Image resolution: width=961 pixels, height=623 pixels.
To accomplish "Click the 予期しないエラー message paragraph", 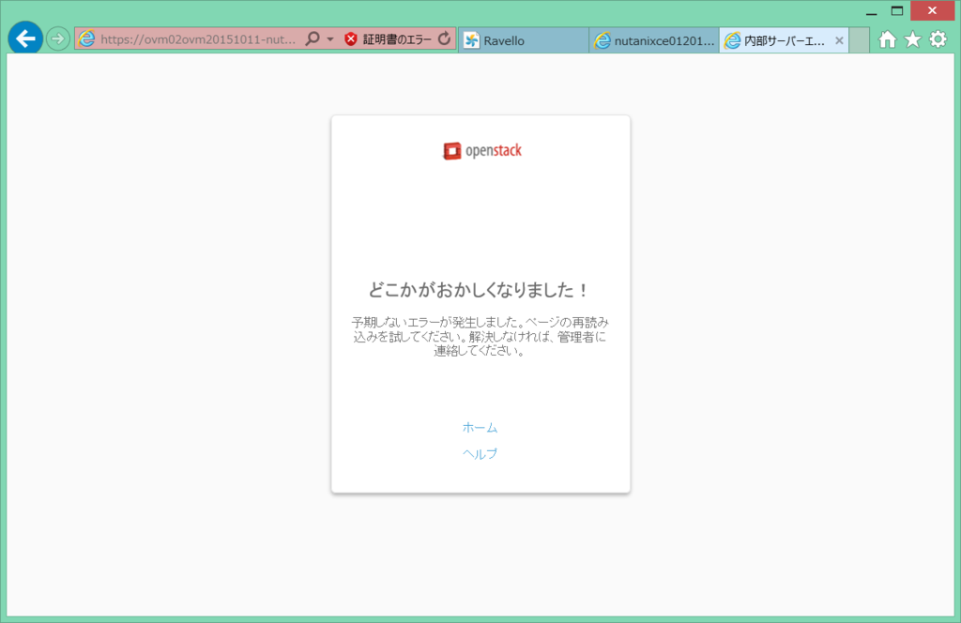I will click(x=480, y=336).
